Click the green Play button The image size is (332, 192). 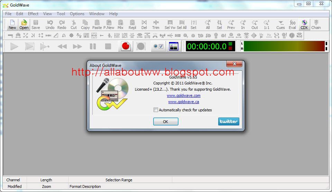[14, 47]
